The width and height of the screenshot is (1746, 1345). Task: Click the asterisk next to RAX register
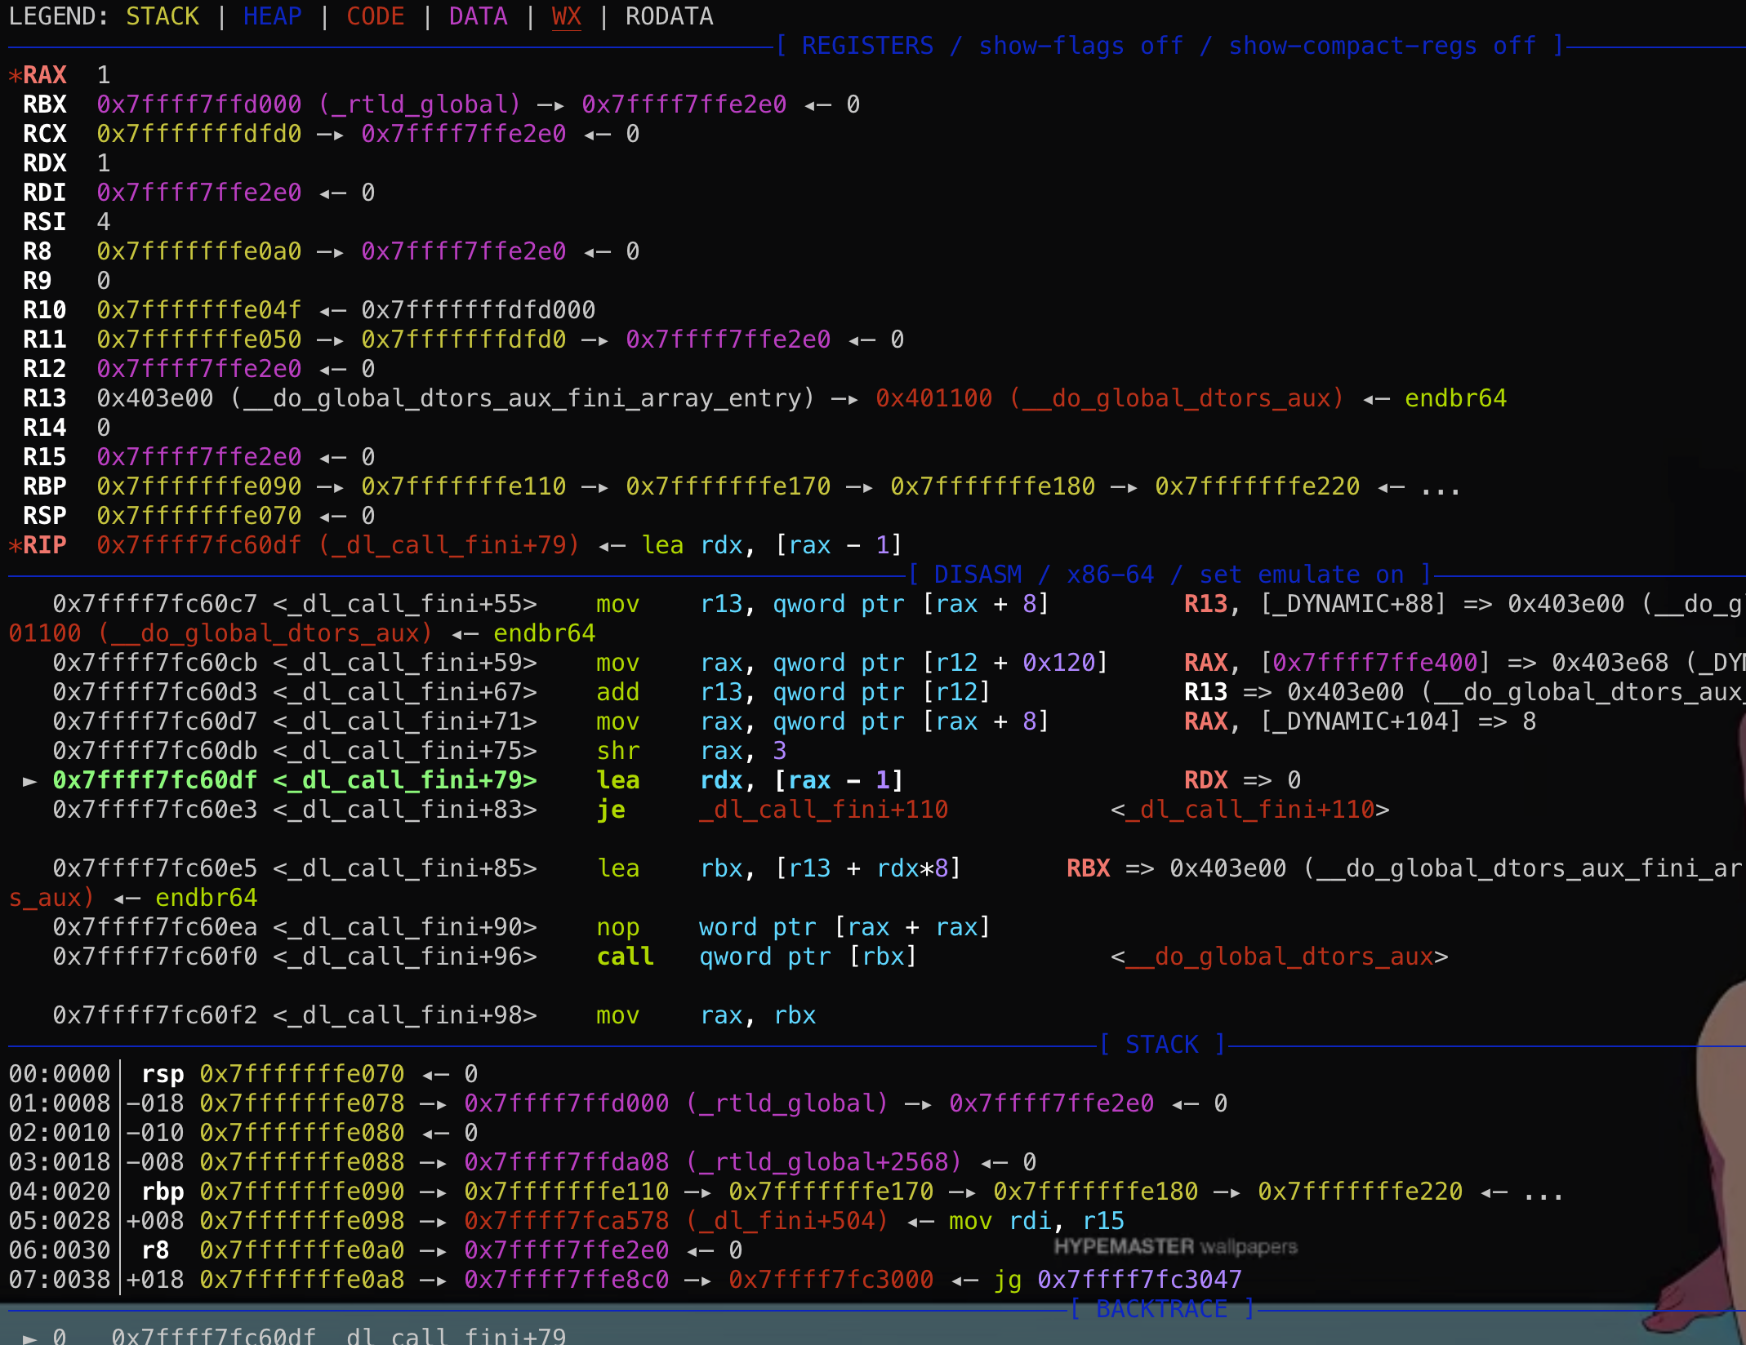[x=14, y=75]
